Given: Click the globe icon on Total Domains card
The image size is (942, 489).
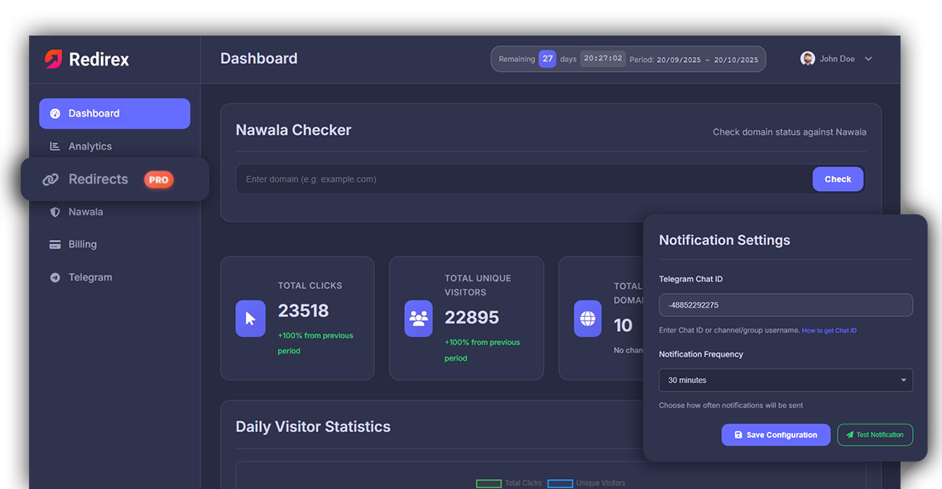Looking at the screenshot, I should 588,318.
